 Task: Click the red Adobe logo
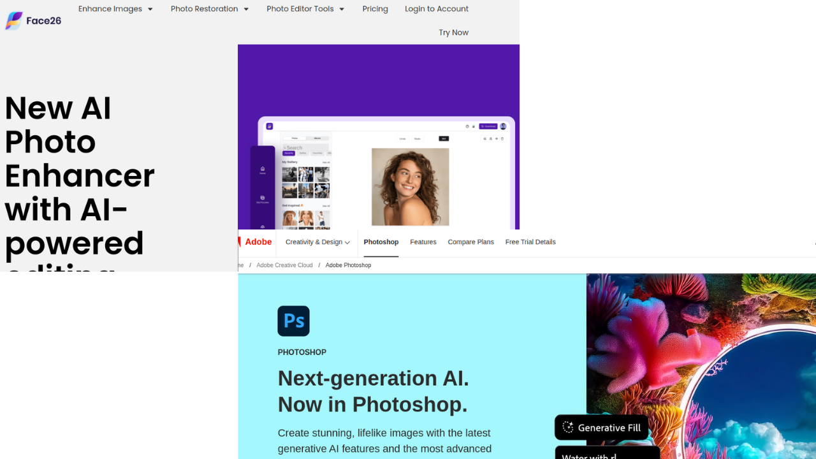[x=255, y=242]
